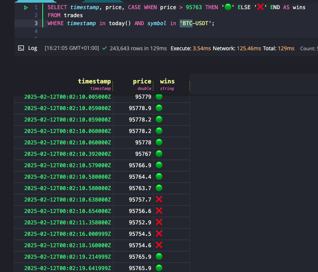Click the green circle in the 95763.7 row
This screenshot has height=272, width=318.
159,188
